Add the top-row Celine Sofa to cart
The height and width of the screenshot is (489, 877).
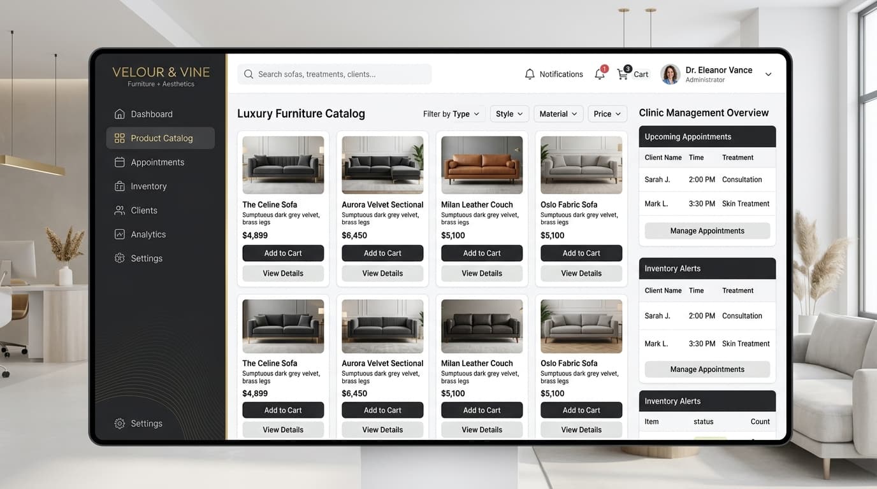(283, 253)
